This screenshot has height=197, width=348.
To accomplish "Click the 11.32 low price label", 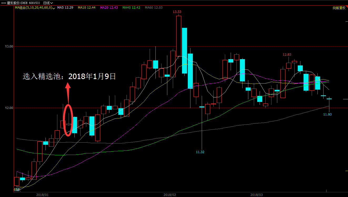I will click(200, 152).
